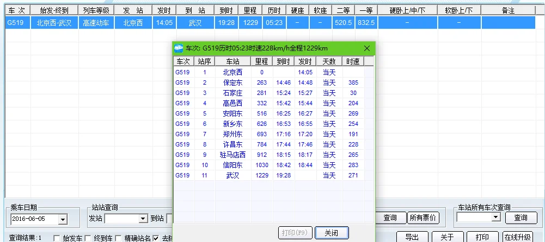This screenshot has height=242, width=545.
Task: Select 信阳东 station row in dialog
Action: pos(268,165)
